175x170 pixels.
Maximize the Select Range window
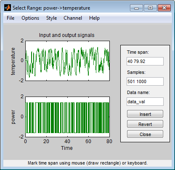[x=150, y=8]
